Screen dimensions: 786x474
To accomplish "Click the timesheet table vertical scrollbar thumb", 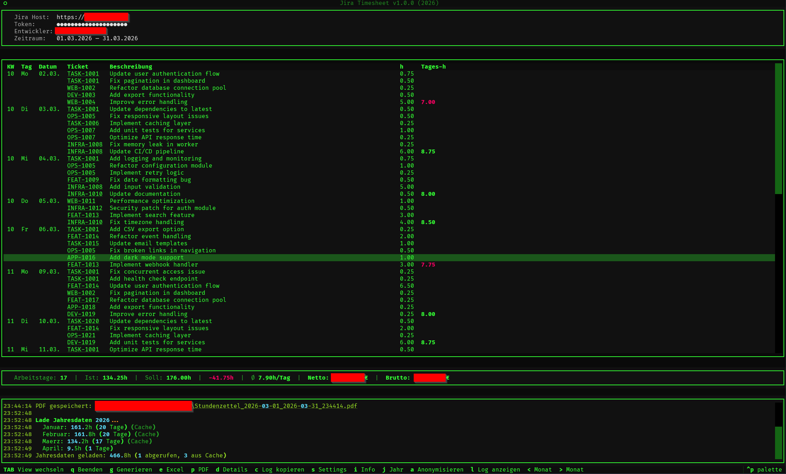I will pyautogui.click(x=779, y=128).
